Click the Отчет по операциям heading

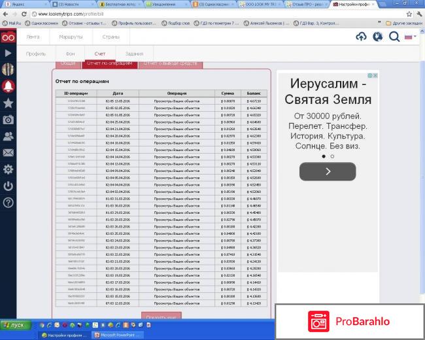click(82, 81)
